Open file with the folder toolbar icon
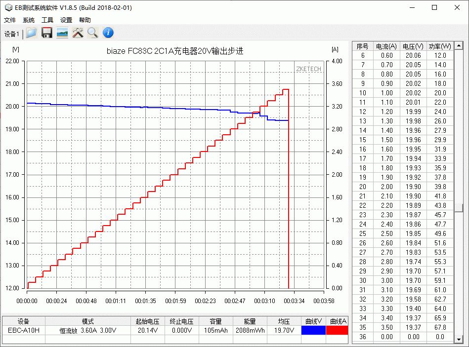Viewport: 469px width, 347px height. 32,33
